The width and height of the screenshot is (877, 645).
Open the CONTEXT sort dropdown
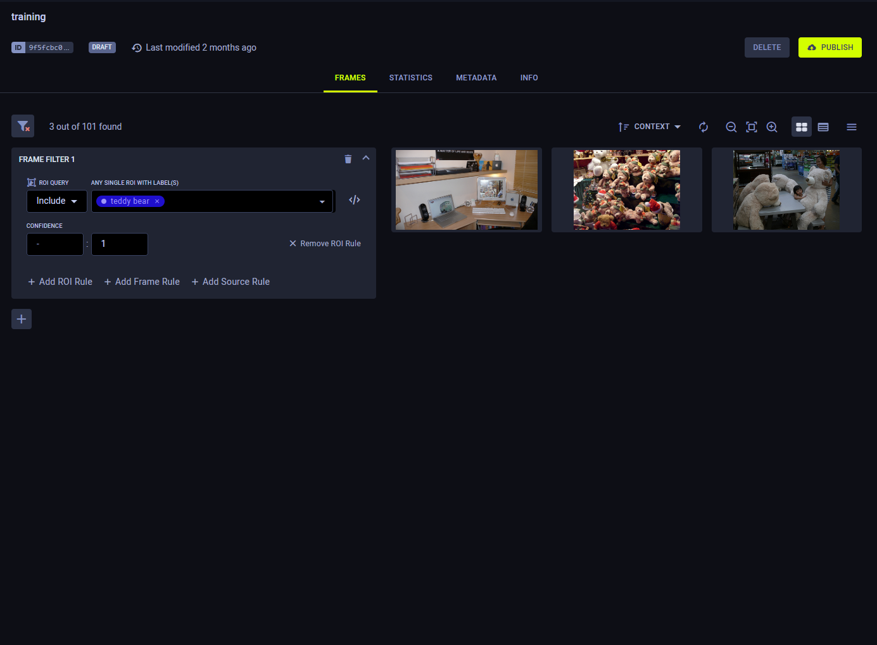click(650, 127)
